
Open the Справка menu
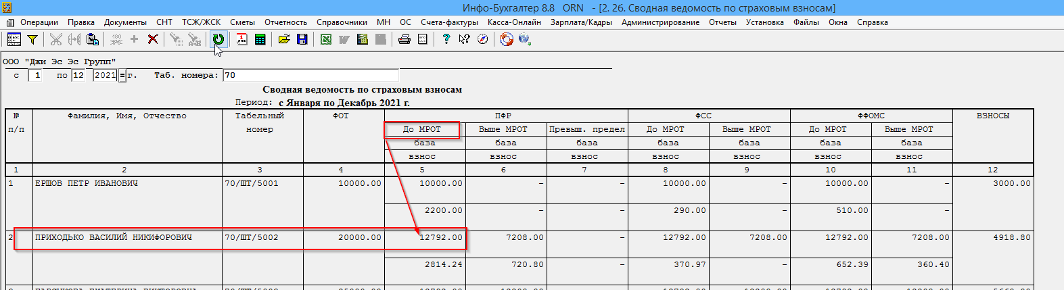click(873, 22)
